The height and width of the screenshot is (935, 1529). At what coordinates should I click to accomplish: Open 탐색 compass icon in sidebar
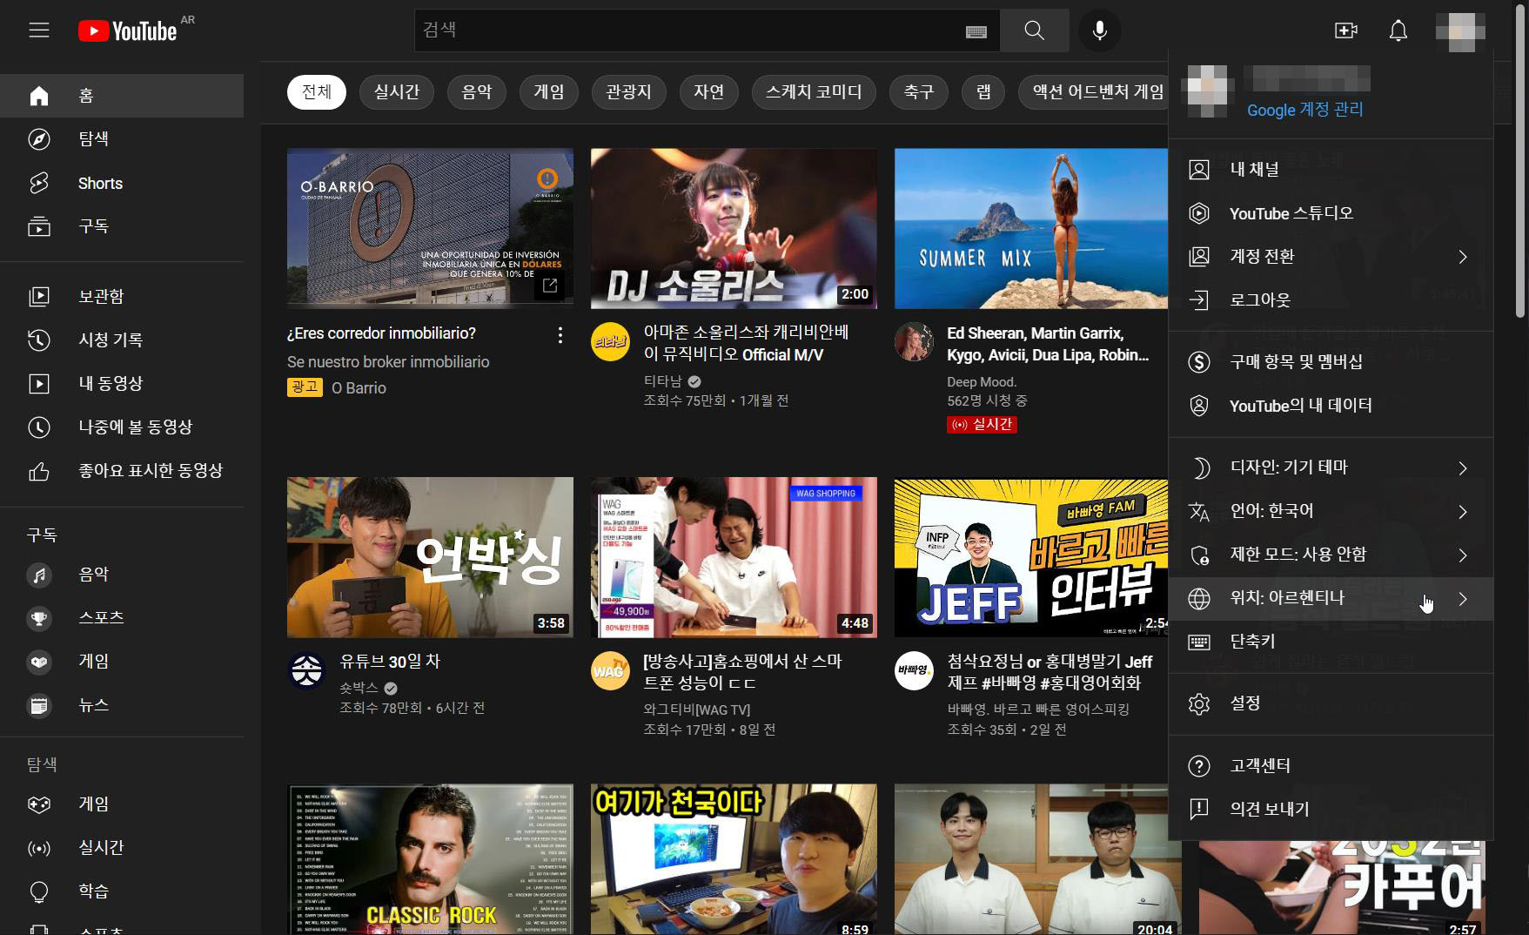[39, 139]
